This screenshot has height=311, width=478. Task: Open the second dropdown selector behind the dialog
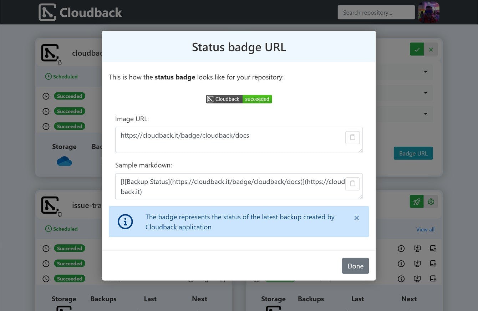425,93
